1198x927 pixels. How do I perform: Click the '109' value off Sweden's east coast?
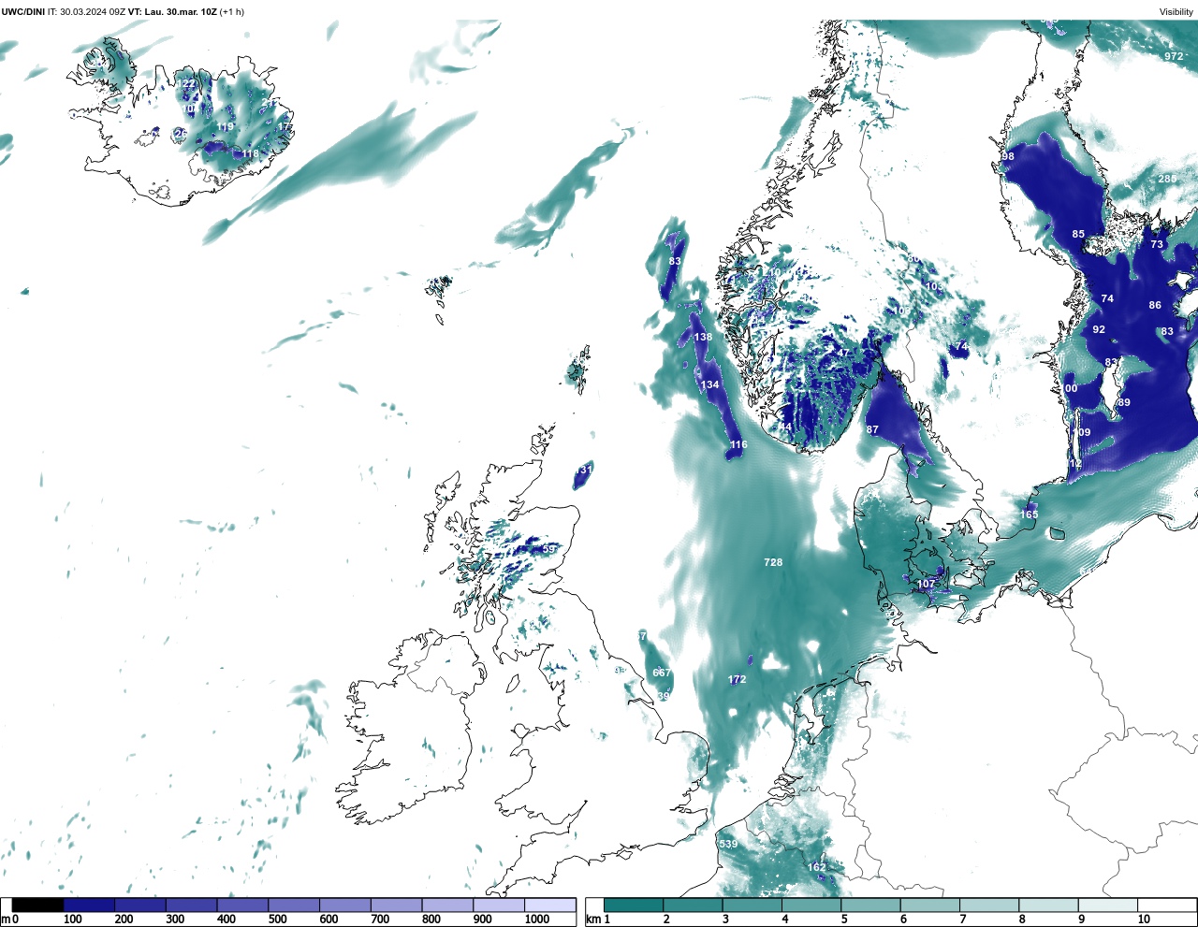point(1082,432)
